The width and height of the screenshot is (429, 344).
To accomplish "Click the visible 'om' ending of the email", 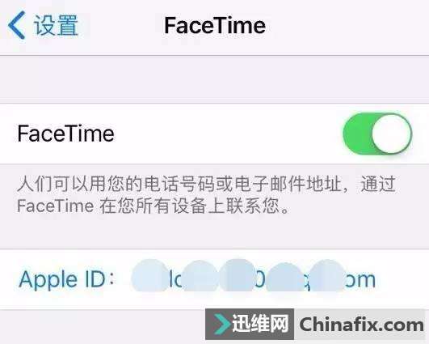I will point(360,280).
